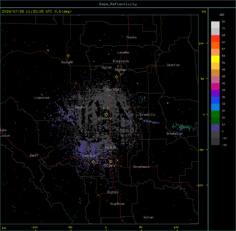Click the Drumheller town label
Image resolution: width=236 pixels, height=231 pixels.
(x=175, y=134)
